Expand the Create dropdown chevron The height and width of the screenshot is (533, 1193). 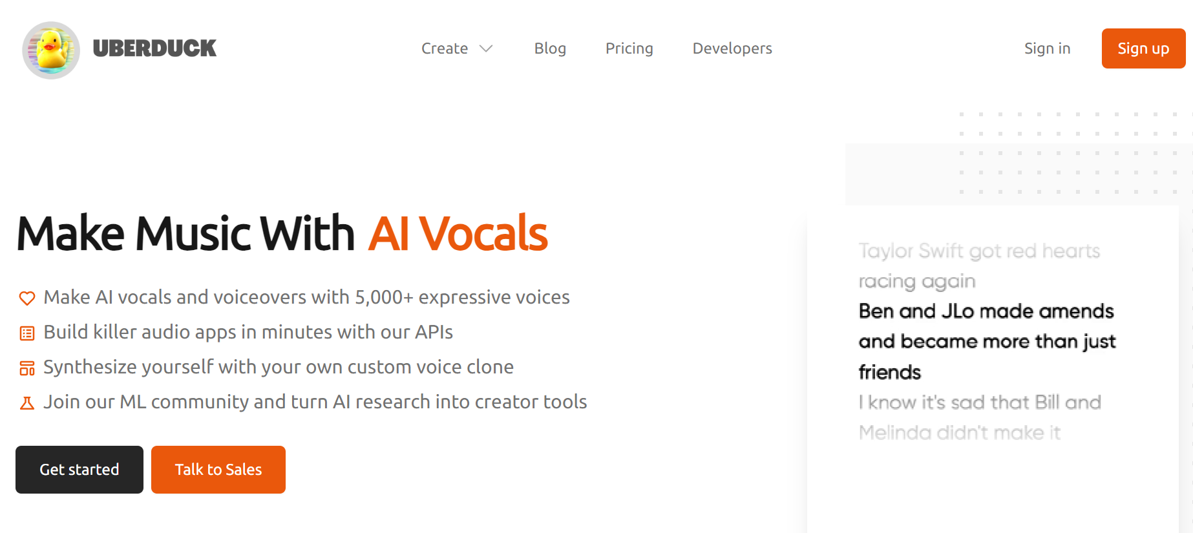pos(486,48)
